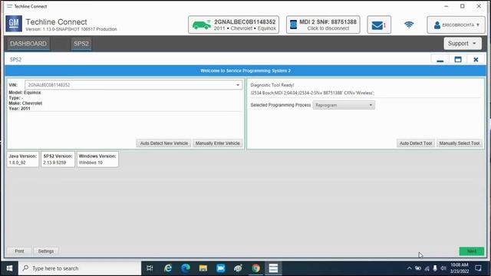
Task: Open the Windows Start menu
Action: point(9,268)
